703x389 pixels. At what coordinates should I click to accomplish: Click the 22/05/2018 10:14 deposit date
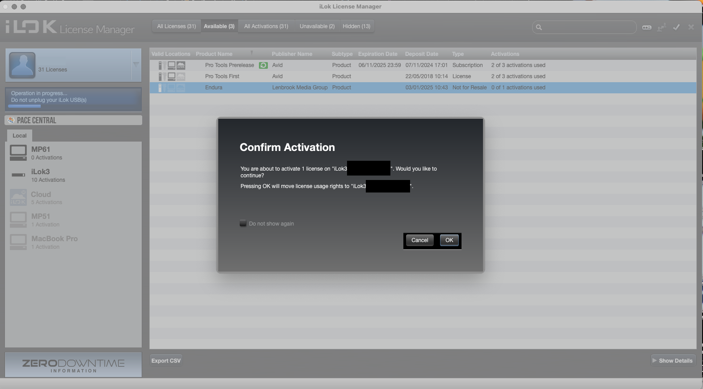pos(426,76)
